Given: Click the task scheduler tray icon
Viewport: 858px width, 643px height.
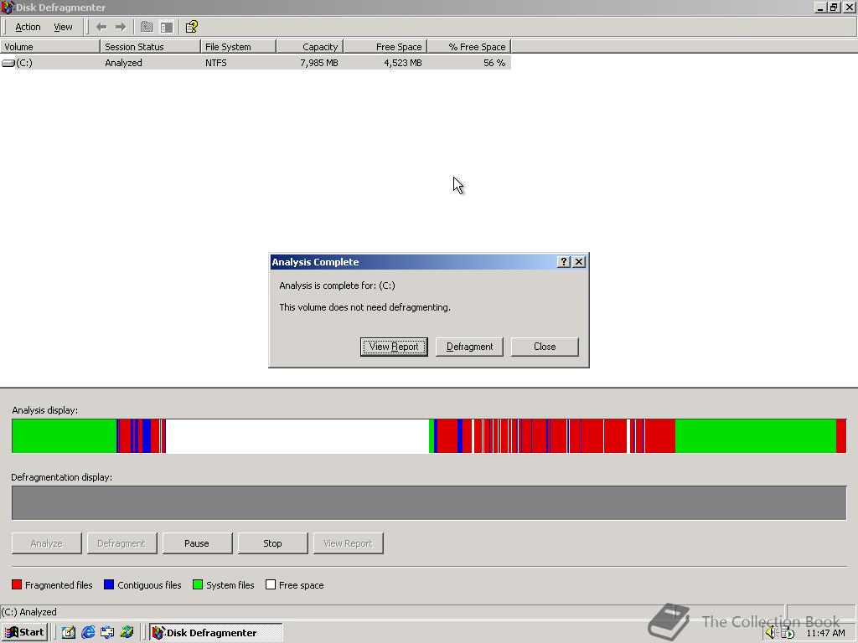Looking at the screenshot, I should tap(788, 633).
